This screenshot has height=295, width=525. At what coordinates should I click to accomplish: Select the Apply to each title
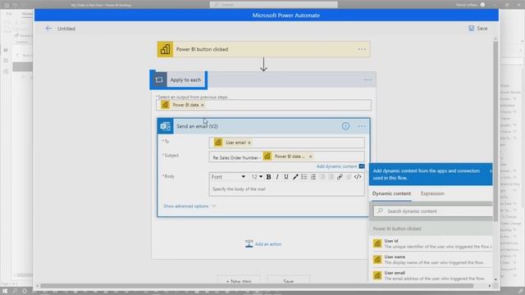pos(185,80)
